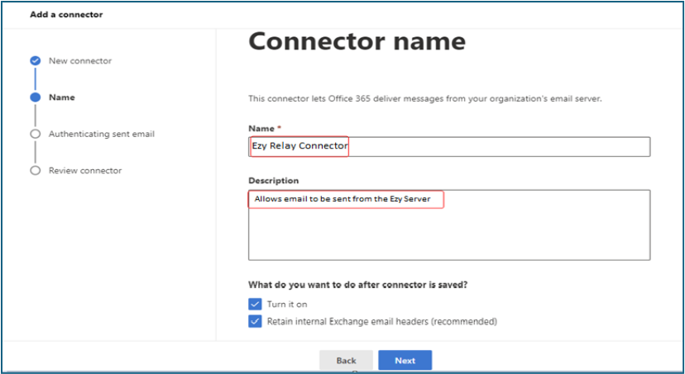Viewport: 685px width, 374px height.
Task: Click the 'Turn it on' label text
Action: 287,305
